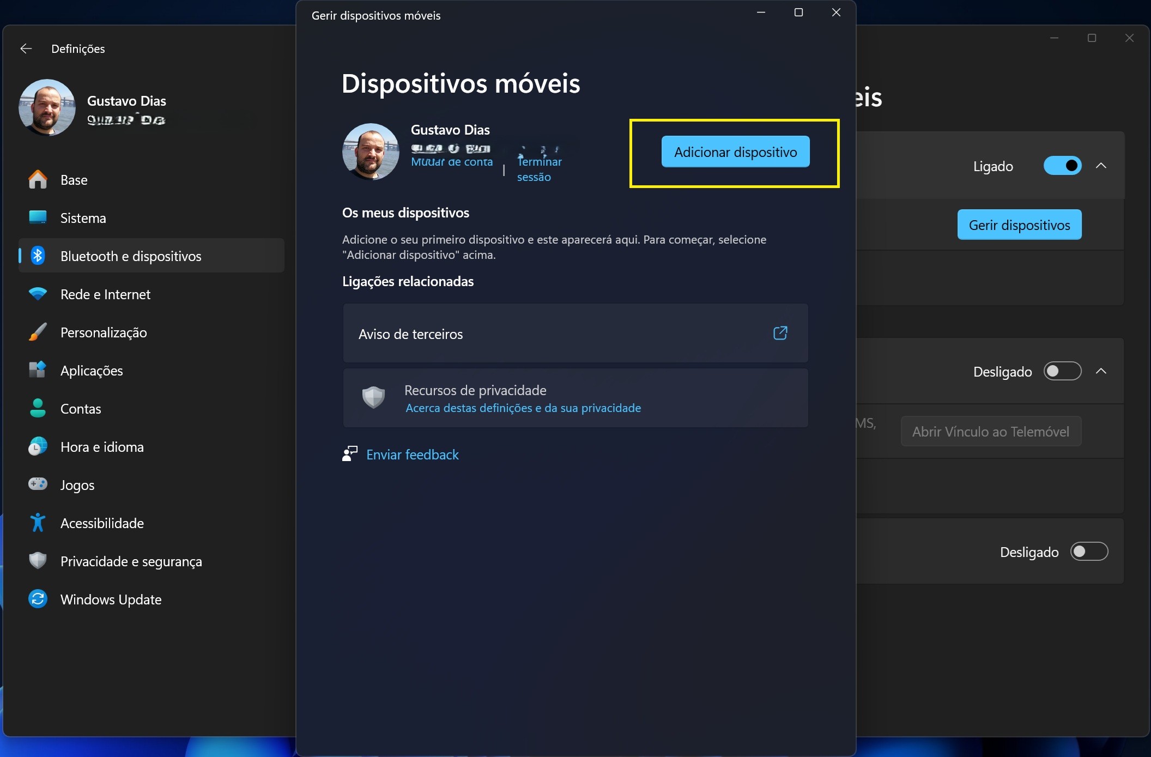Click the Sistema monitor icon
This screenshot has height=757, width=1151.
coord(38,217)
